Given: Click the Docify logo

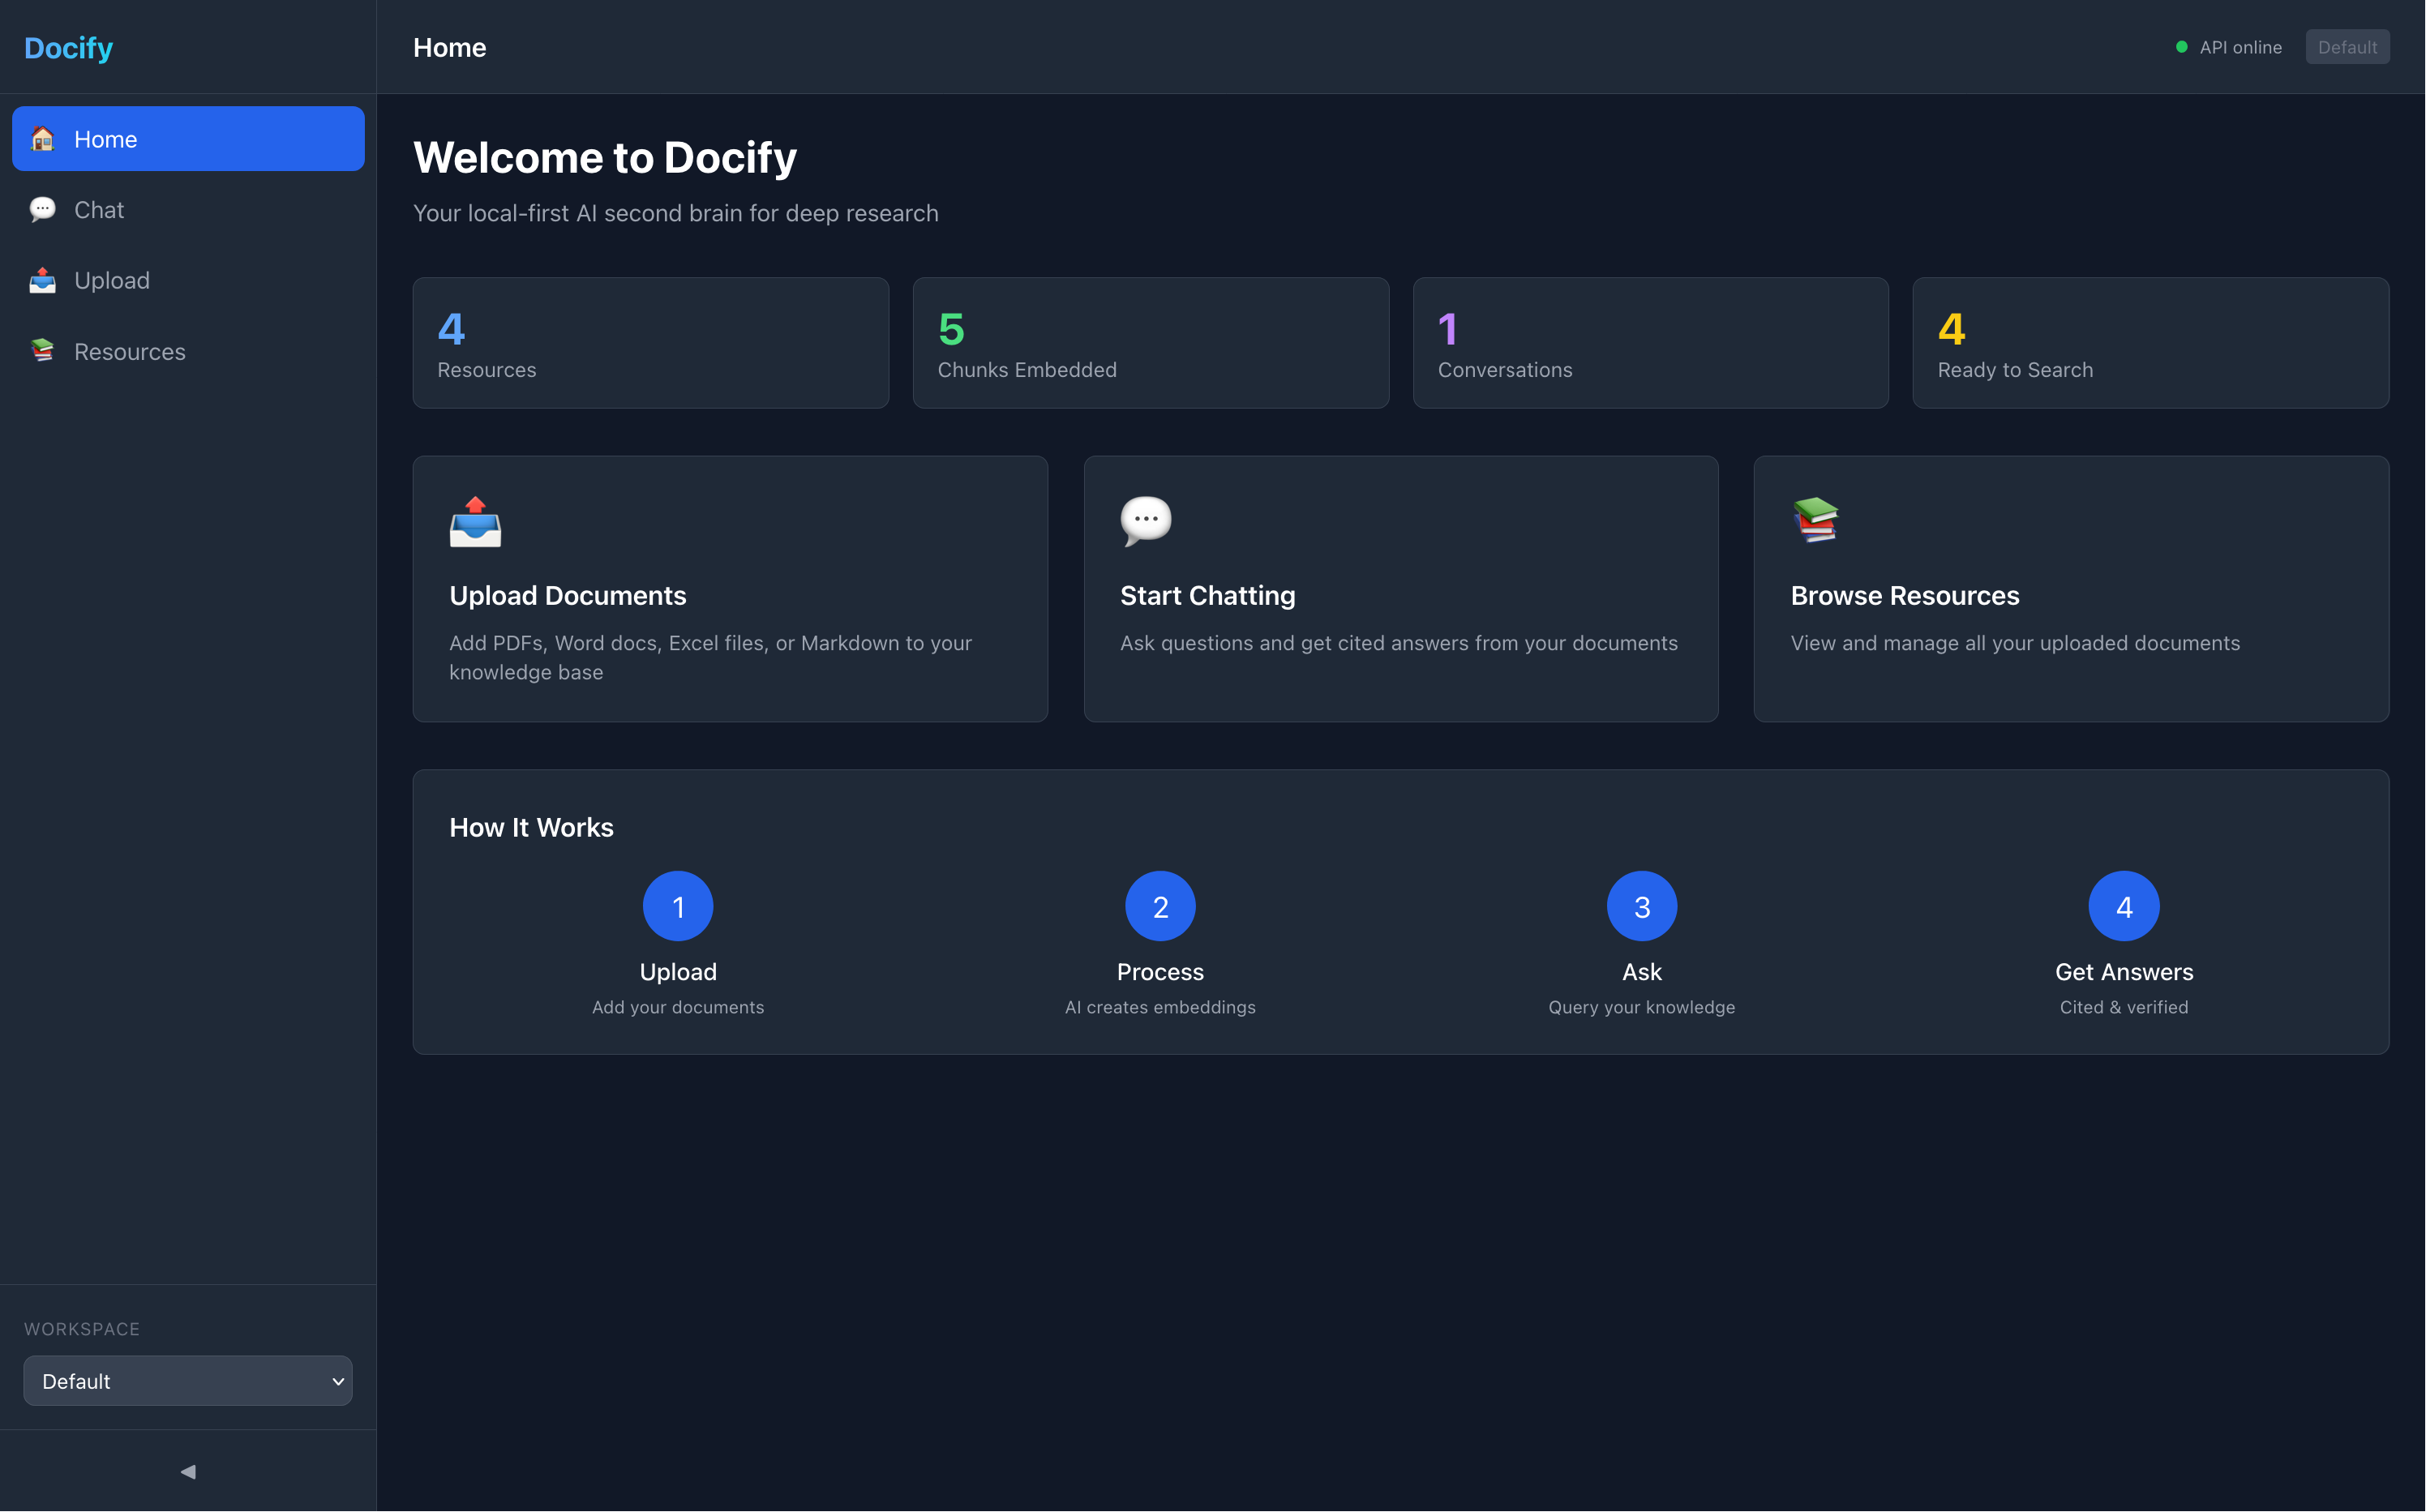Looking at the screenshot, I should 67,47.
